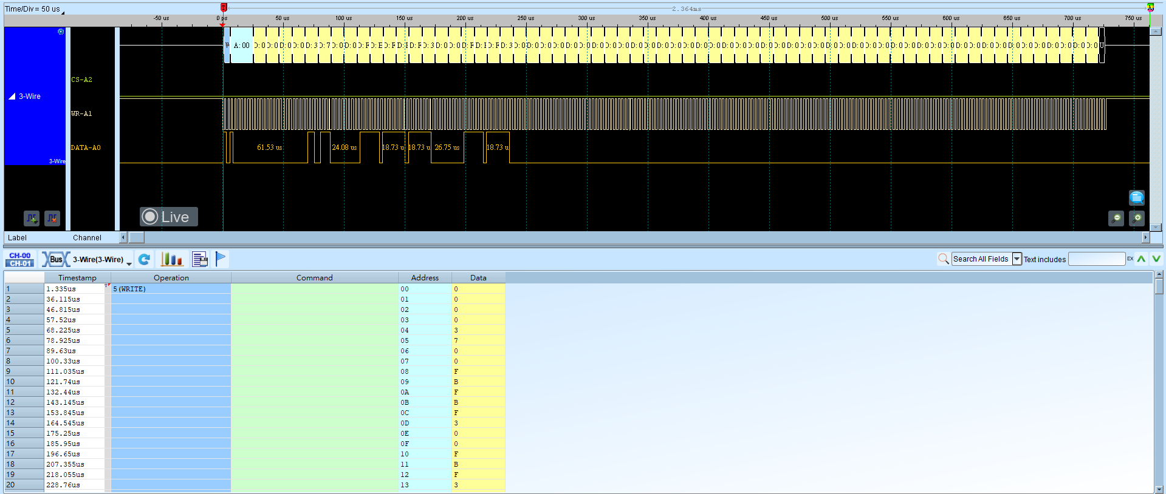Zoom in the waveform view
The width and height of the screenshot is (1166, 494).
pos(1137,218)
